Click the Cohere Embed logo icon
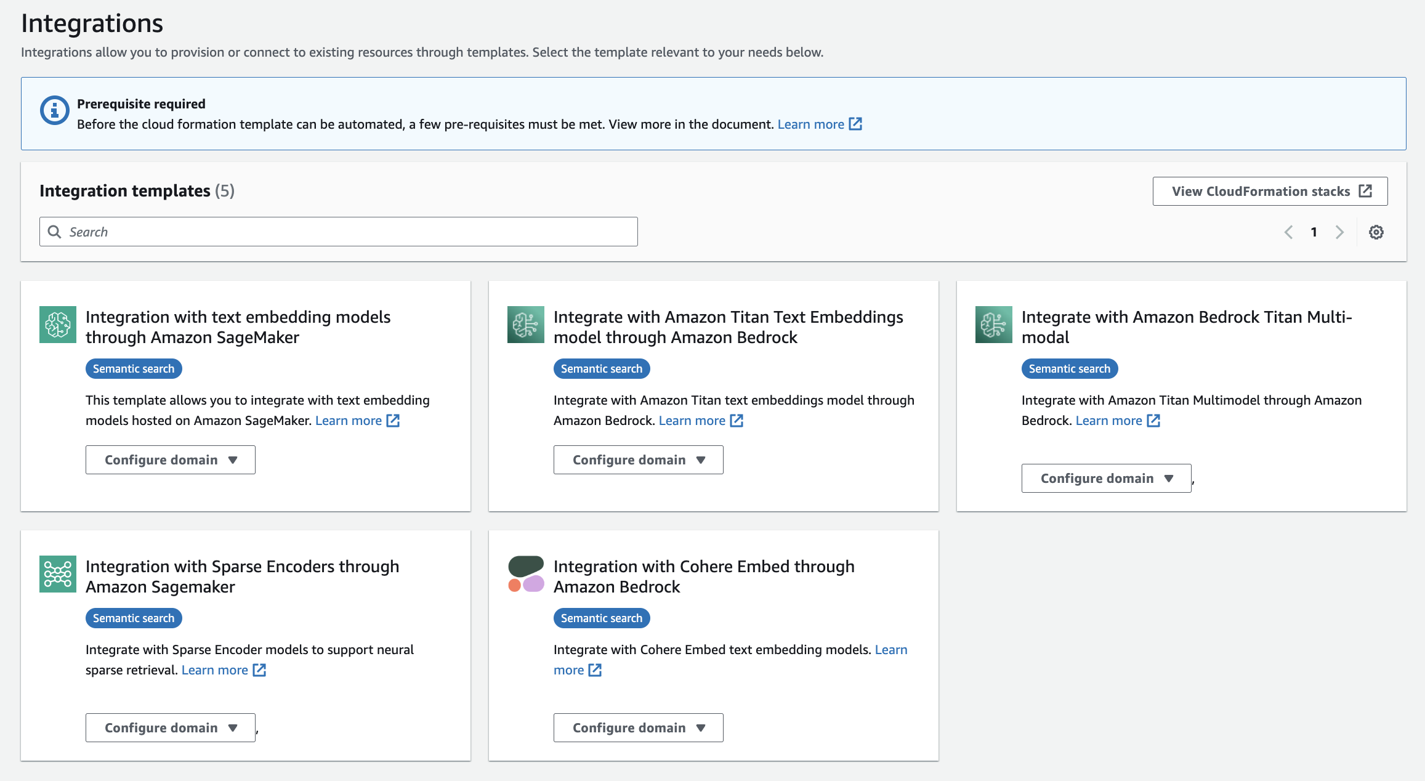The height and width of the screenshot is (781, 1425). click(526, 574)
